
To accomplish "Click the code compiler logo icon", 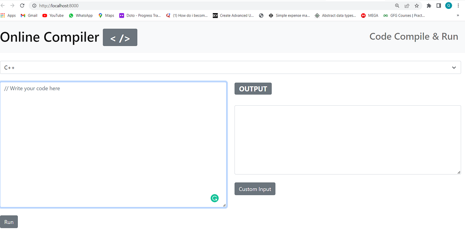I will 120,37.
